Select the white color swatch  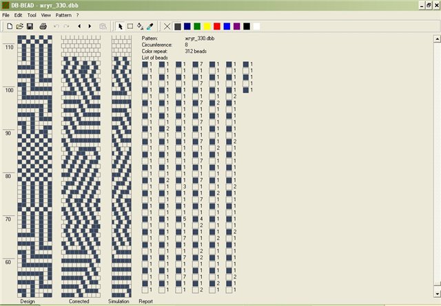tap(256, 26)
